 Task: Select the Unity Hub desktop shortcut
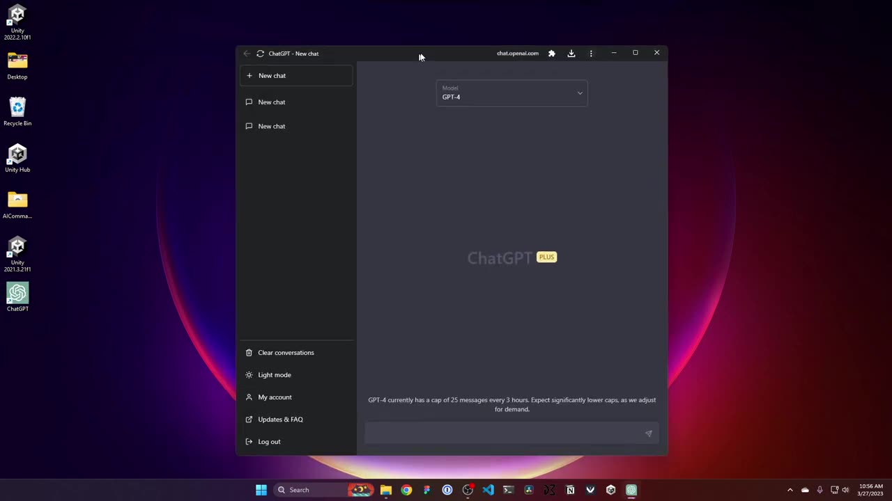coord(17,158)
